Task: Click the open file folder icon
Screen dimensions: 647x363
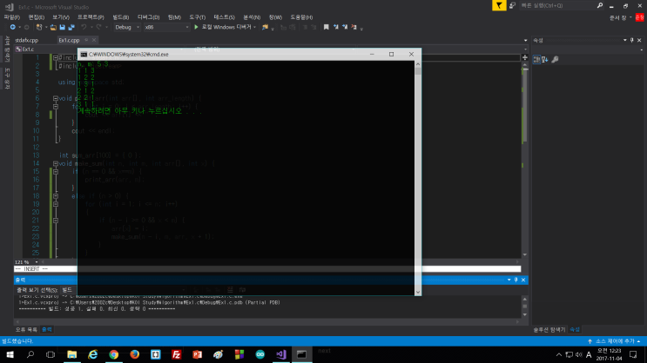Action: [53, 27]
